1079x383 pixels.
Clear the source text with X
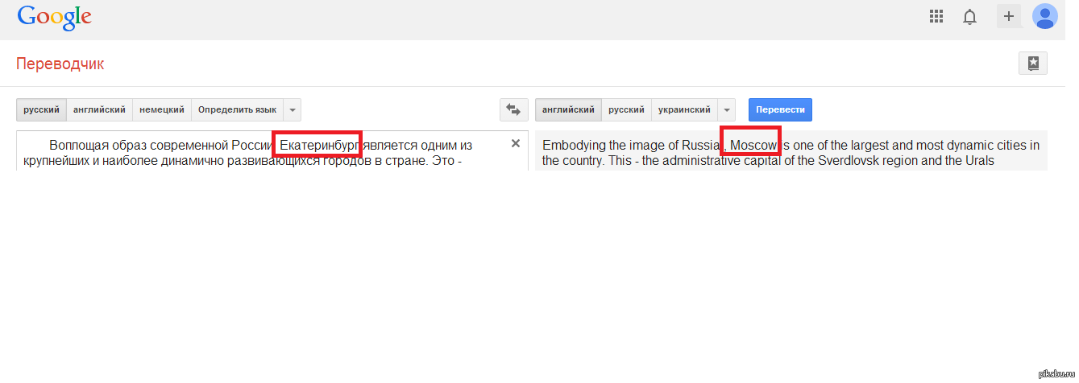[516, 143]
